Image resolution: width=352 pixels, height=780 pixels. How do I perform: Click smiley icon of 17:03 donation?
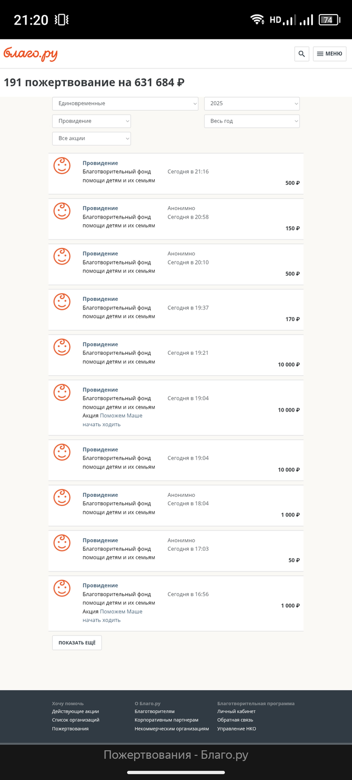click(x=62, y=543)
